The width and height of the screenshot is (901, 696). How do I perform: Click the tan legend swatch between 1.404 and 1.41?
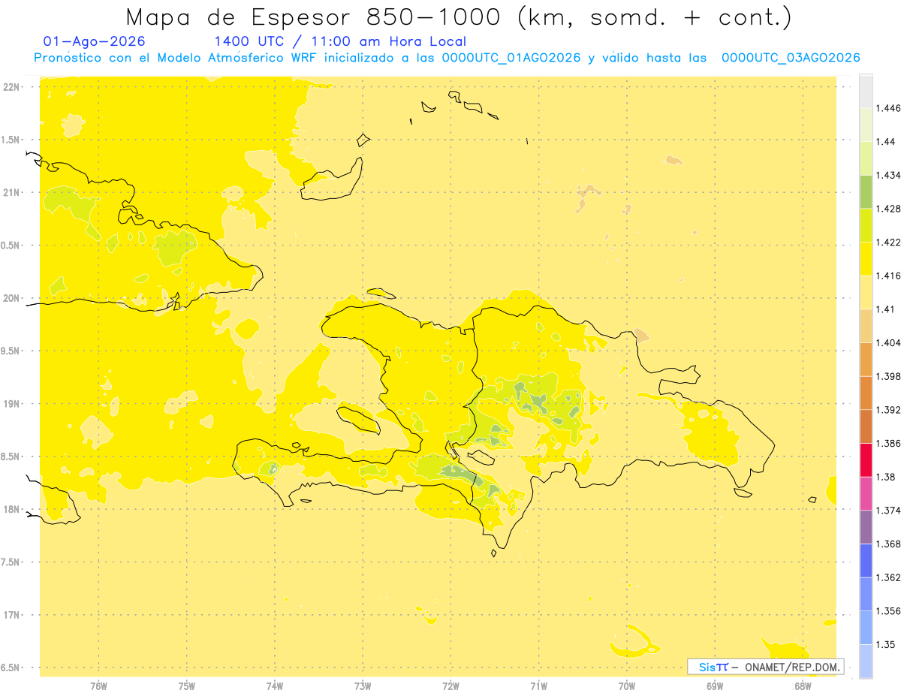coord(866,326)
